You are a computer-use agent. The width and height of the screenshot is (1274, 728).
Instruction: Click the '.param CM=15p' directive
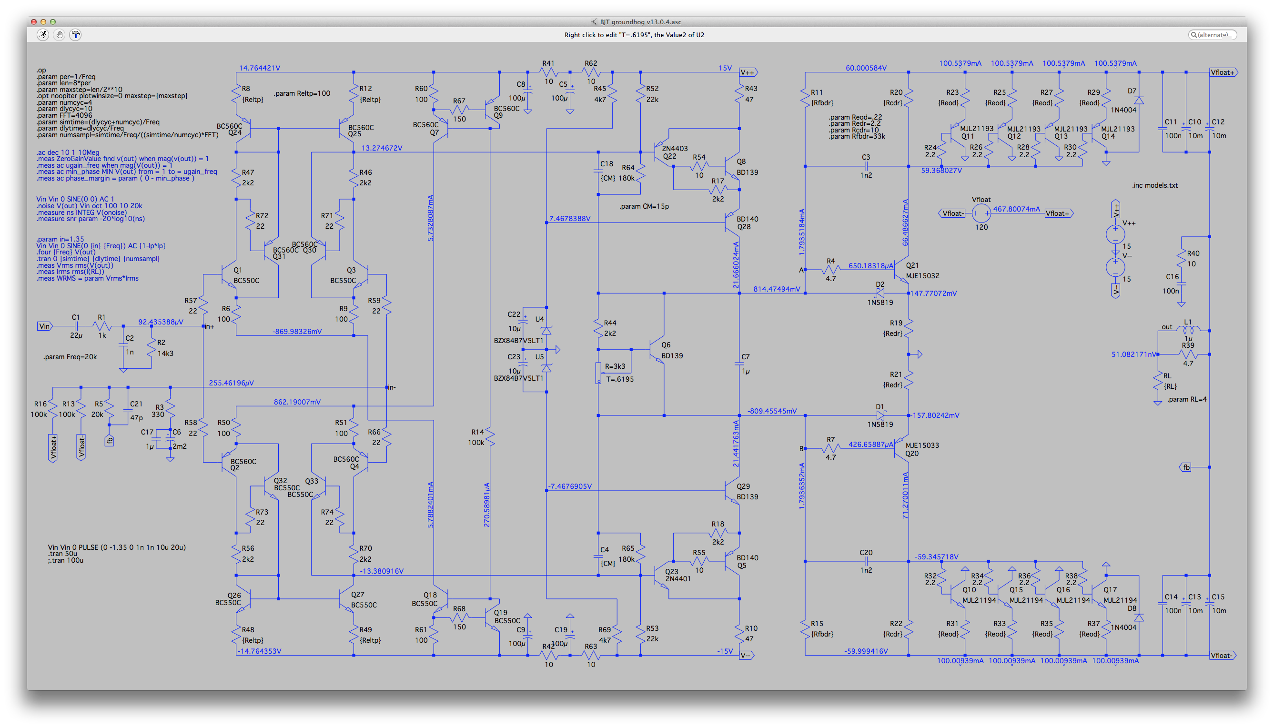(x=644, y=206)
